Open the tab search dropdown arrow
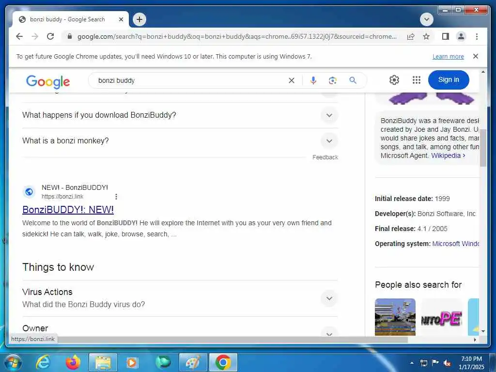 click(x=426, y=19)
